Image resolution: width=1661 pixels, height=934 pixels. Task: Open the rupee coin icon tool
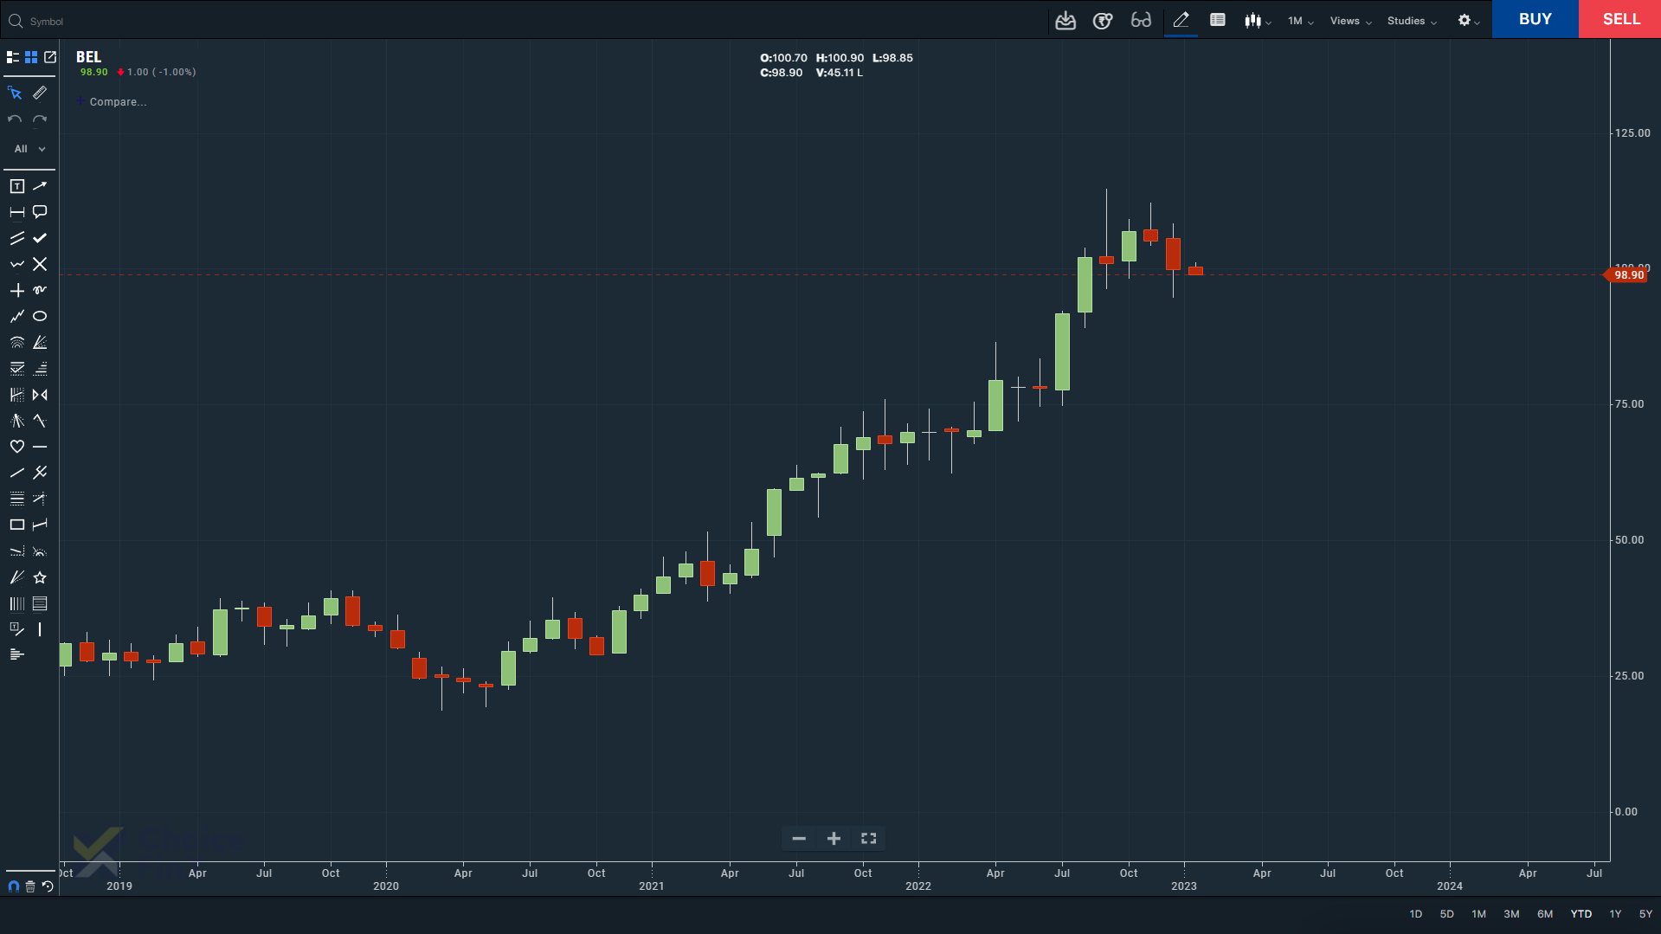(x=1103, y=21)
